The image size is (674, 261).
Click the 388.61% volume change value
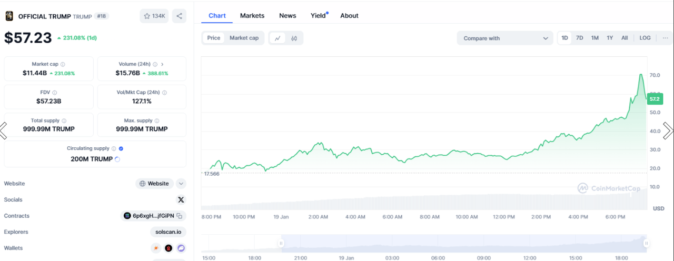click(x=158, y=73)
